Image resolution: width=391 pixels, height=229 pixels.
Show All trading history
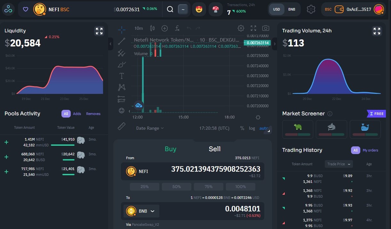[355, 150]
